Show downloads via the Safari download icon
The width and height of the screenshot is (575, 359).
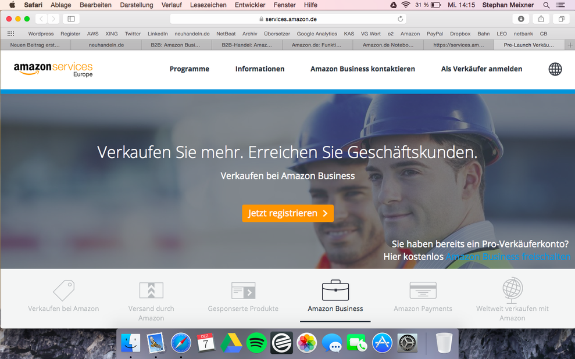point(521,19)
